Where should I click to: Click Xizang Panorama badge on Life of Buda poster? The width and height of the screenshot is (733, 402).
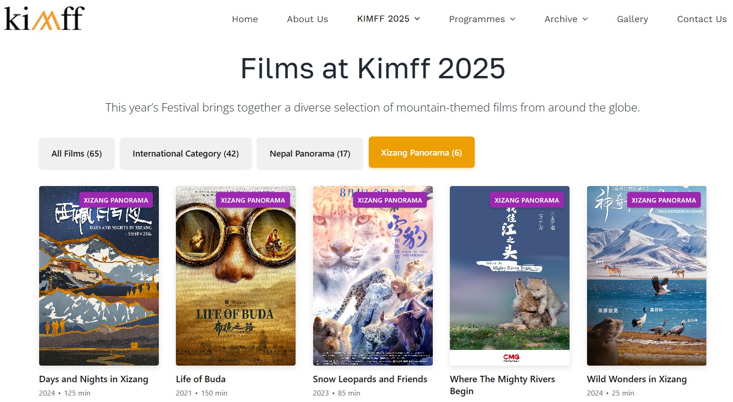point(253,200)
